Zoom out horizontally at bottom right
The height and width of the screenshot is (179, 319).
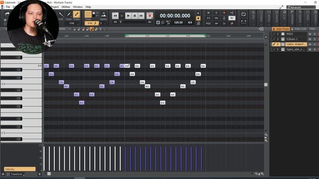pos(256,174)
